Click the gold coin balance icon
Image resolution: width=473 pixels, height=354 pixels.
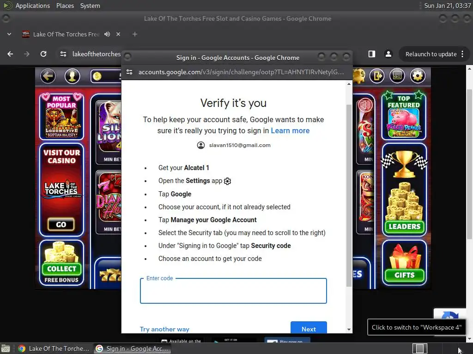point(97,76)
